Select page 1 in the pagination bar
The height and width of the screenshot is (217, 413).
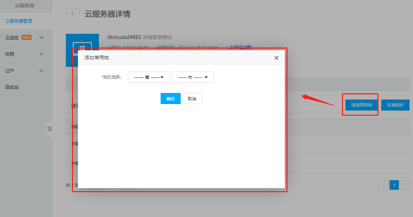pyautogui.click(x=394, y=185)
